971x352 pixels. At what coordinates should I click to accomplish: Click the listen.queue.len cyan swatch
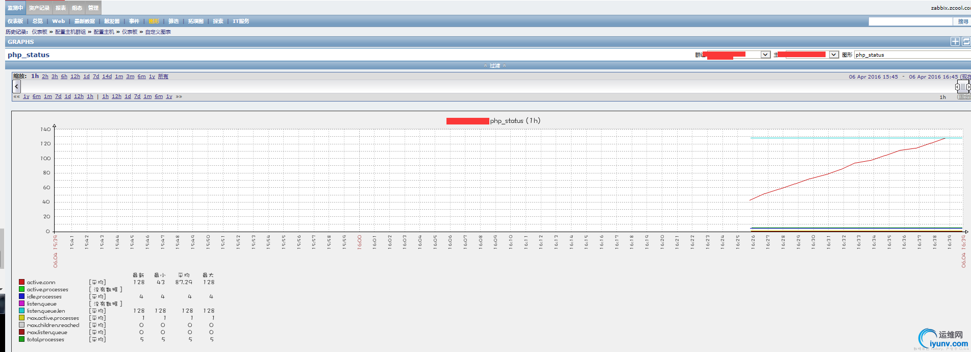click(21, 310)
